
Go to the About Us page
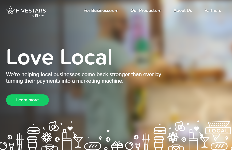point(183,11)
